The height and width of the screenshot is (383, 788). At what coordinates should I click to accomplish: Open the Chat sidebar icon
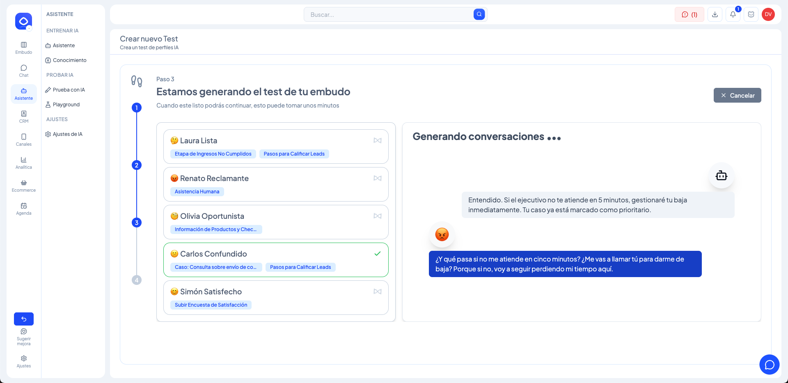coord(24,71)
